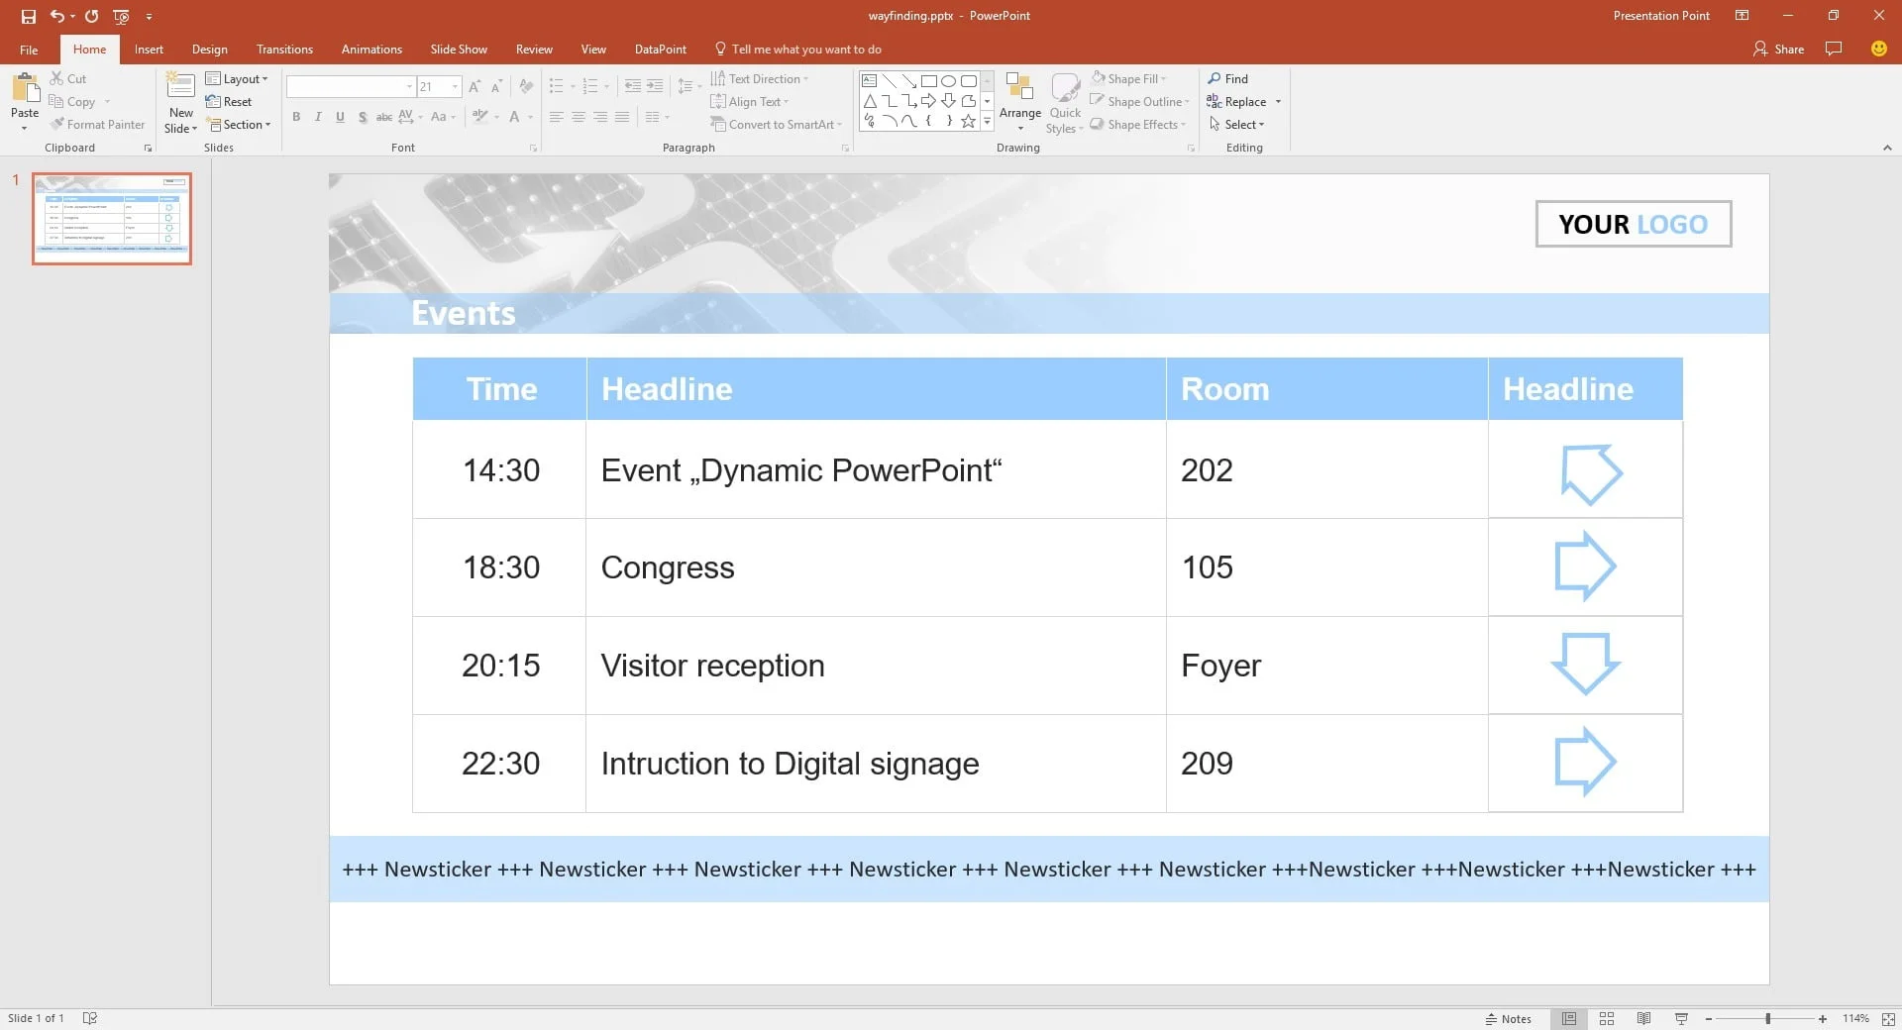Image resolution: width=1902 pixels, height=1030 pixels.
Task: Toggle Text Shadow formatting
Action: [x=363, y=117]
